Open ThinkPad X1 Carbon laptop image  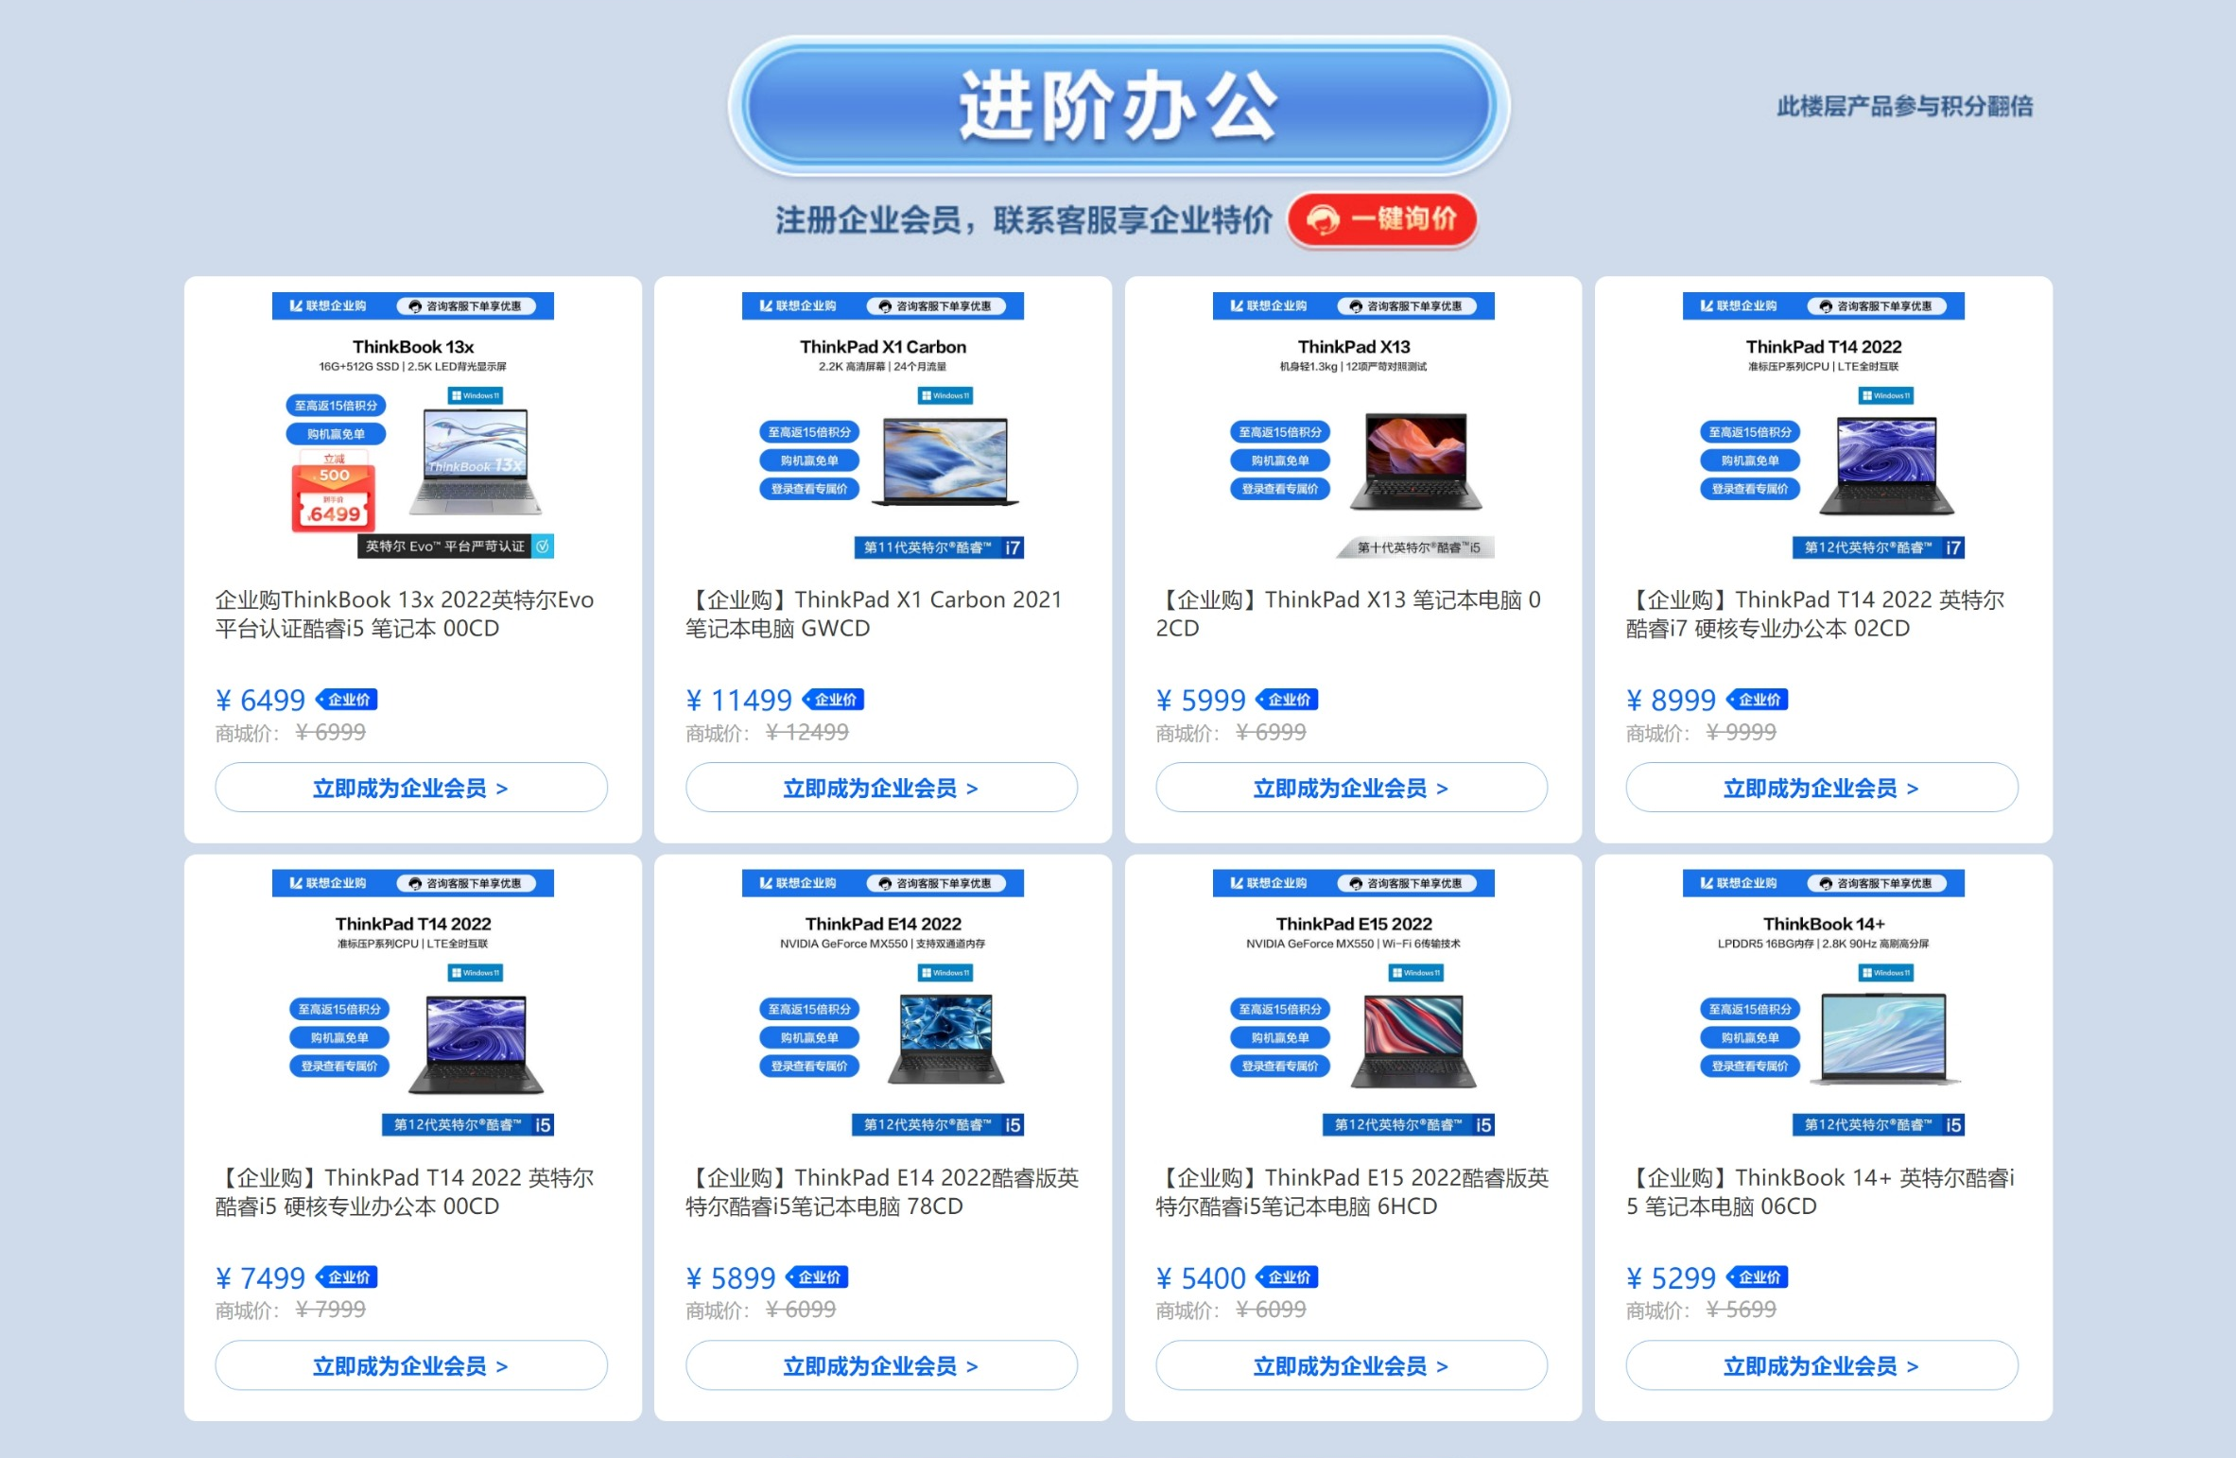(945, 461)
